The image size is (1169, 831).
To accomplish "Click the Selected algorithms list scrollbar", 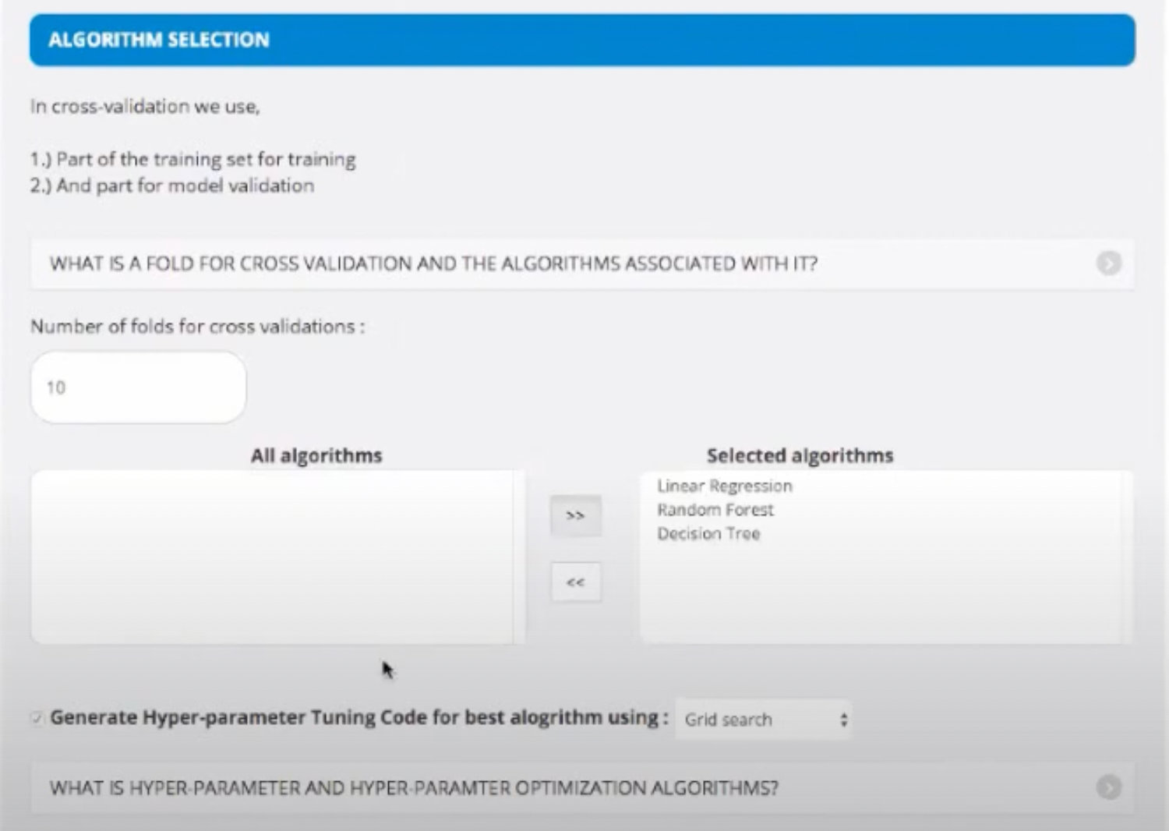I will click(1127, 557).
